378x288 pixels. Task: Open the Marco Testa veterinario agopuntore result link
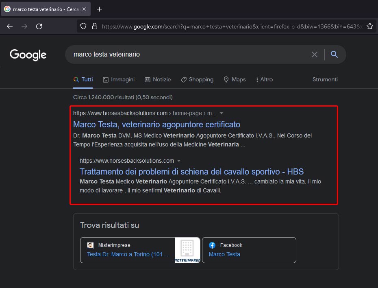pyautogui.click(x=156, y=124)
